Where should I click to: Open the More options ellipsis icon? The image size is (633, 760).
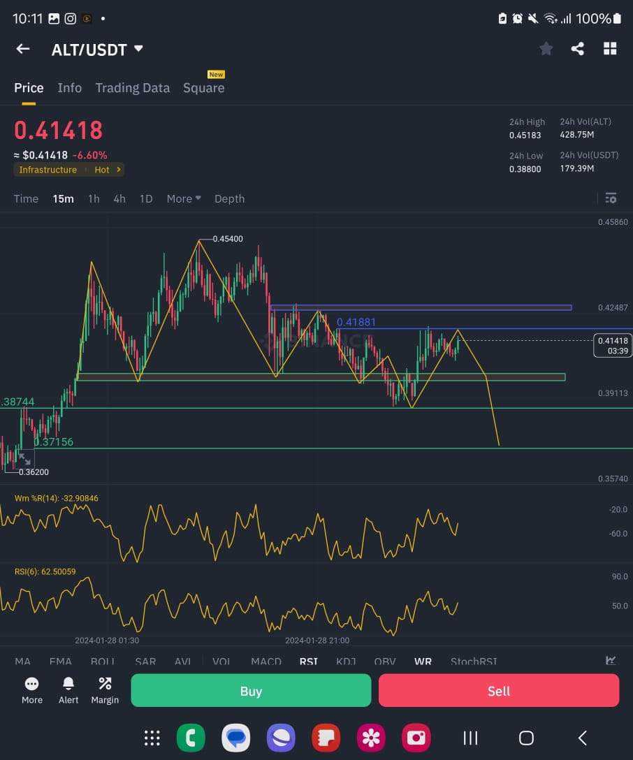(31, 690)
